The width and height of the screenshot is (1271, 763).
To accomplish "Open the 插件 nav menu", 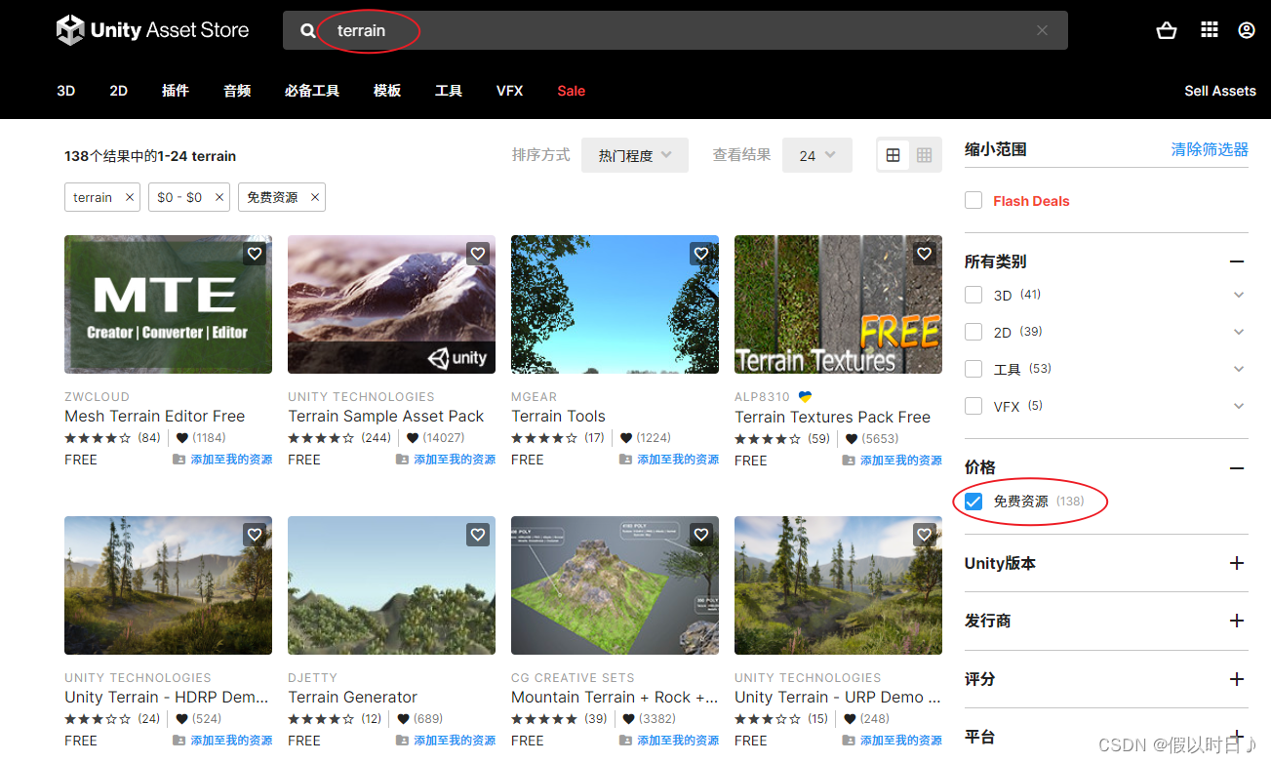I will tap(176, 91).
